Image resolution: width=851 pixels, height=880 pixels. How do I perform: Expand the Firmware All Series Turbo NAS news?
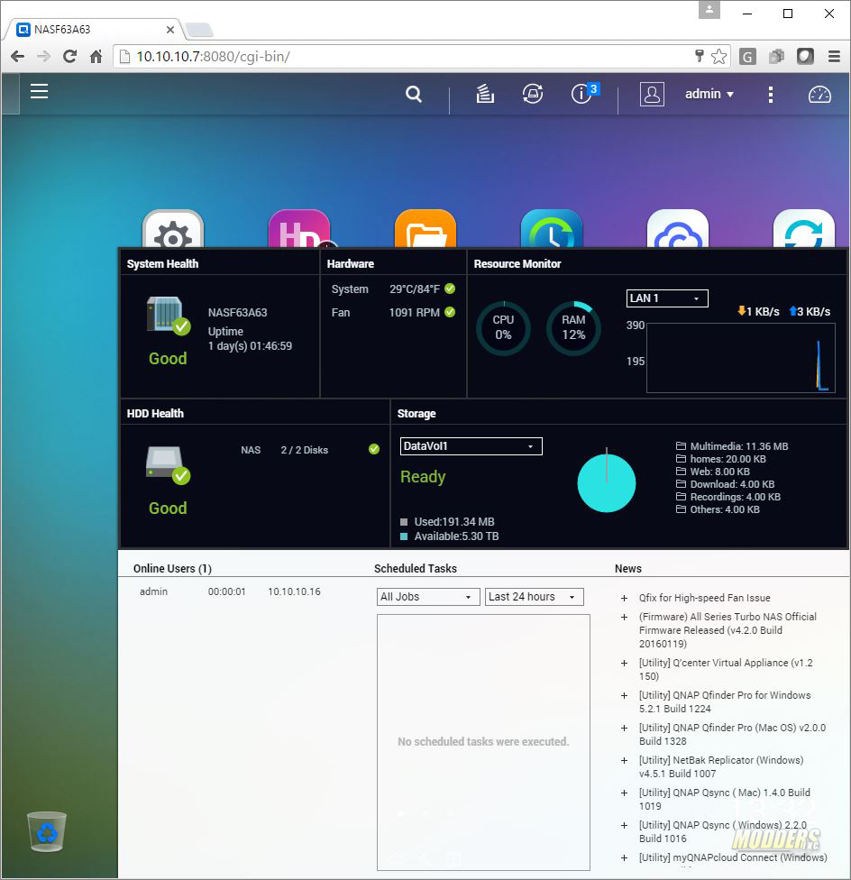click(624, 618)
